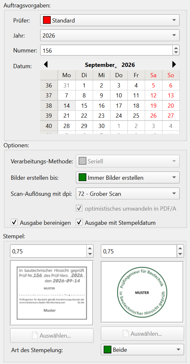The width and height of the screenshot is (190, 364).
Task: Open the Jahr dropdown showing 2026
Action: (110, 35)
